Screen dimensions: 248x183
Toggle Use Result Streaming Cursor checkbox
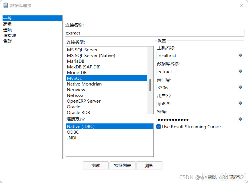coord(159,127)
